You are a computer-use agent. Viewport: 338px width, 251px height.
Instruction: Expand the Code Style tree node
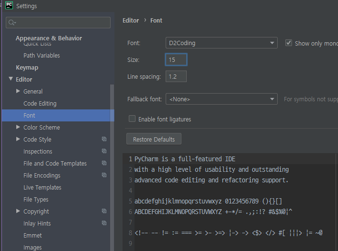(x=18, y=139)
